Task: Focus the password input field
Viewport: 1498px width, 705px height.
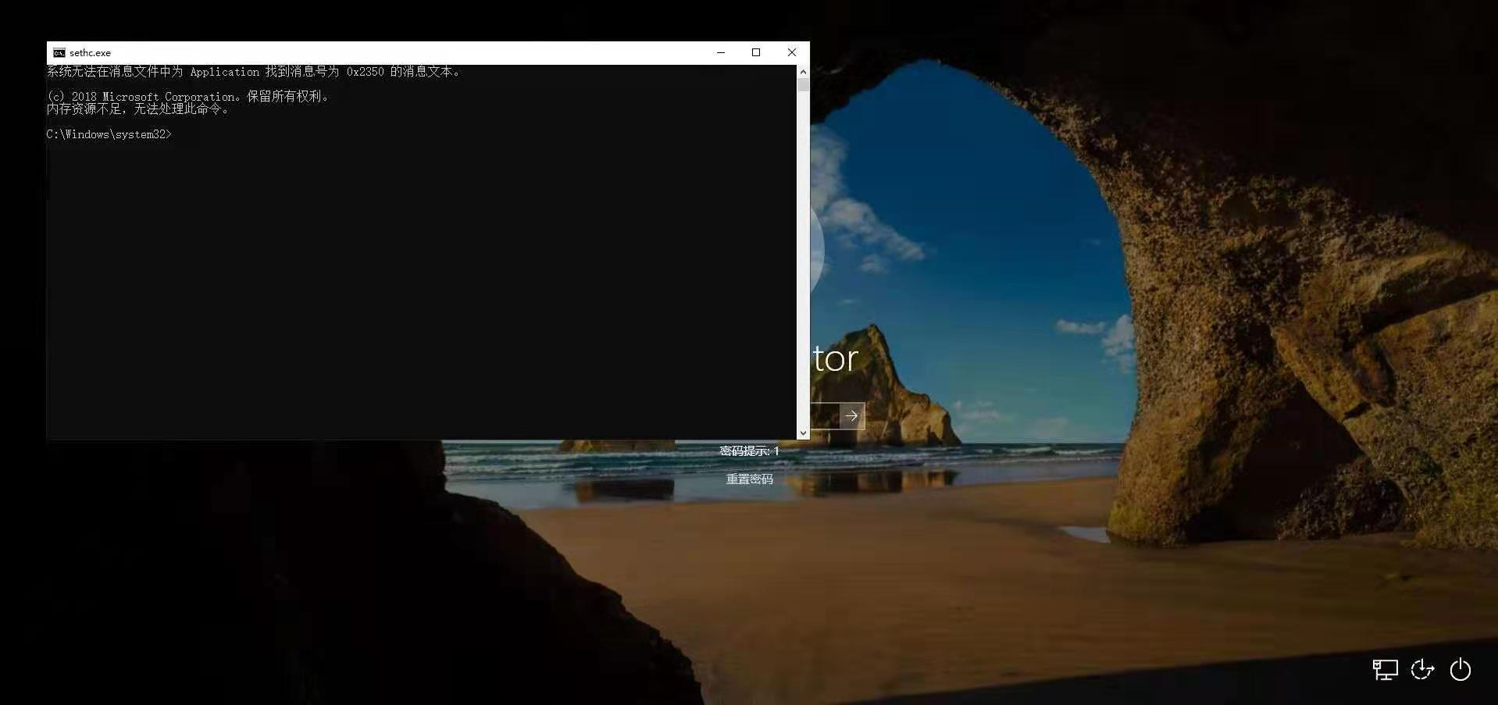Action: pyautogui.click(x=825, y=416)
